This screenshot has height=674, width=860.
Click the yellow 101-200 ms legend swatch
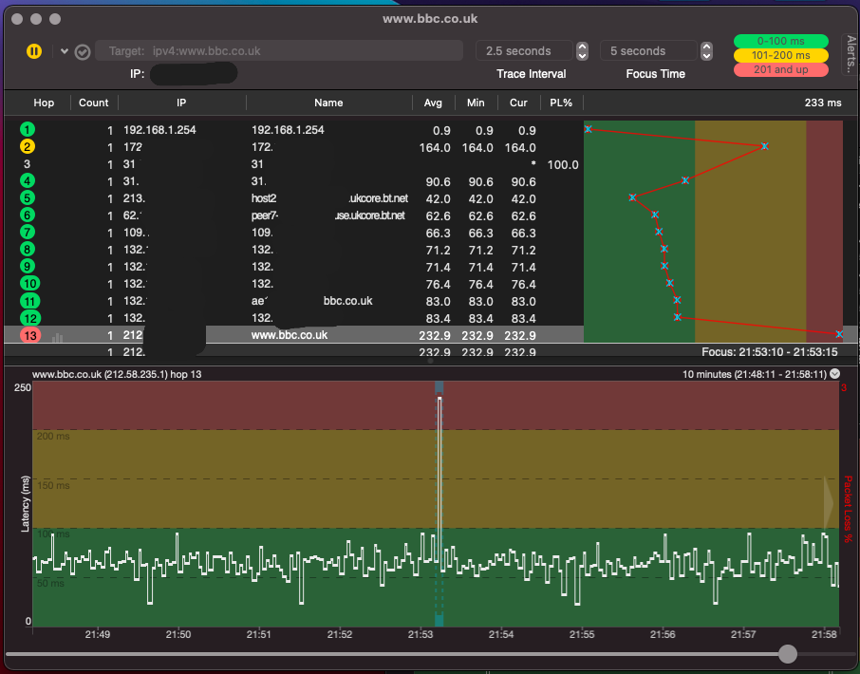tap(783, 55)
